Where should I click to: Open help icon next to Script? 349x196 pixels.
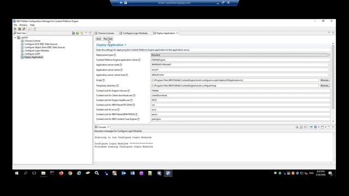pyautogui.click(x=104, y=80)
